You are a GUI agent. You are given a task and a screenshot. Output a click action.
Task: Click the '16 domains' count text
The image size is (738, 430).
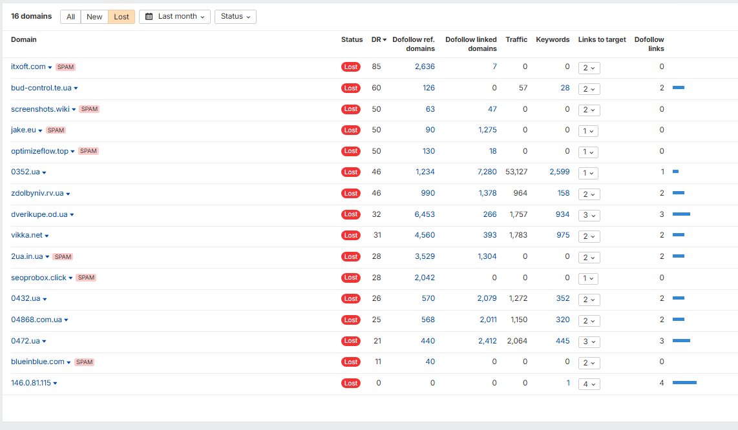tap(32, 16)
